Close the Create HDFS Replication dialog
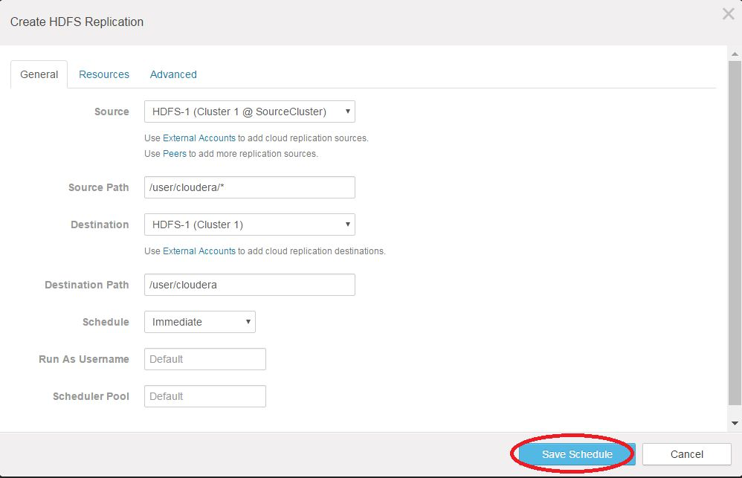Viewport: 742px width, 478px height. (x=728, y=14)
